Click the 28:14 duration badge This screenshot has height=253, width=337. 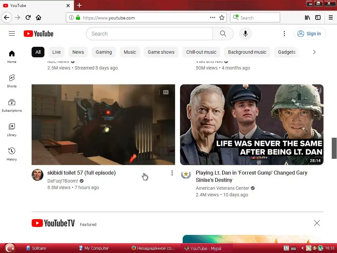315,160
